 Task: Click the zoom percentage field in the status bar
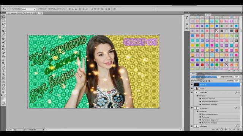tap(9, 130)
